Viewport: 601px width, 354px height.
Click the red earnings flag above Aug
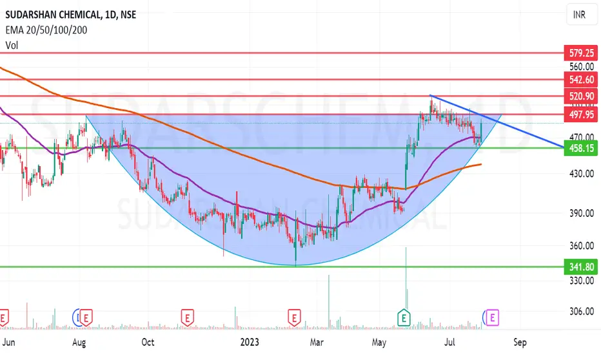pyautogui.click(x=86, y=318)
